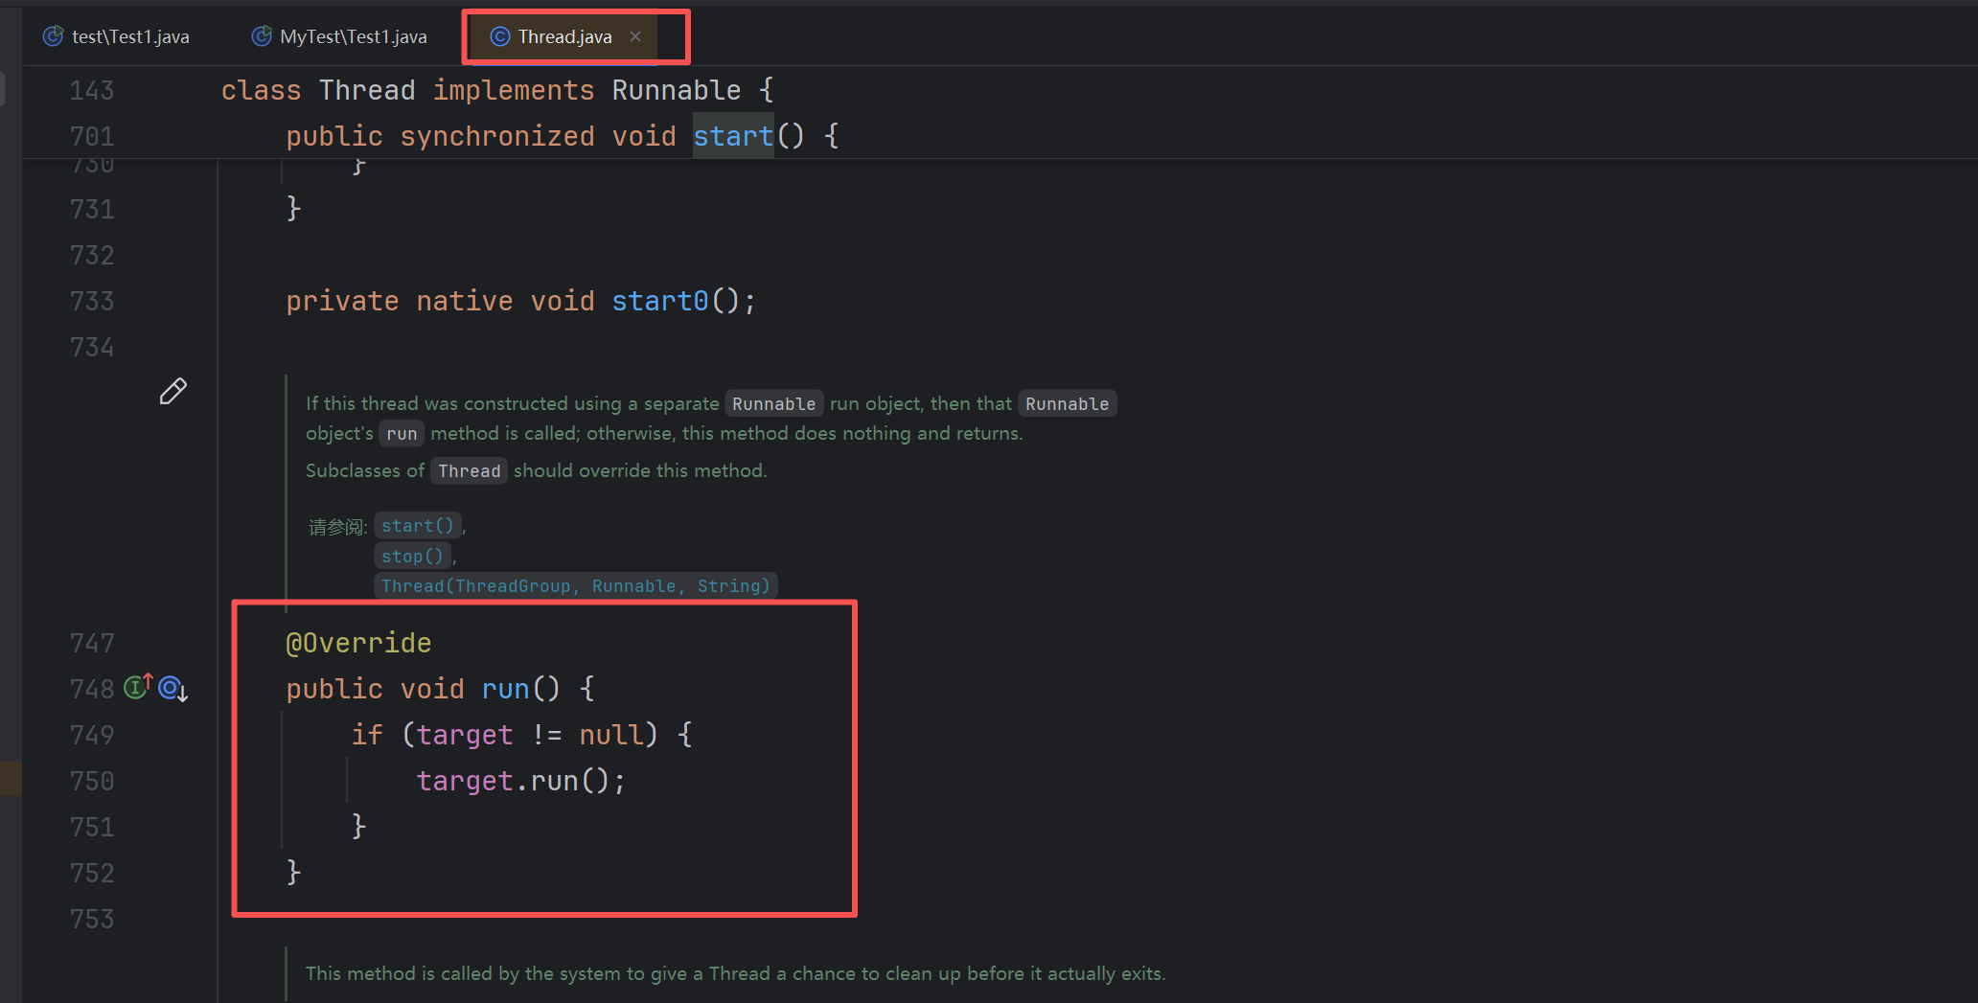Click the pencil edit-documentation icon

[x=172, y=391]
